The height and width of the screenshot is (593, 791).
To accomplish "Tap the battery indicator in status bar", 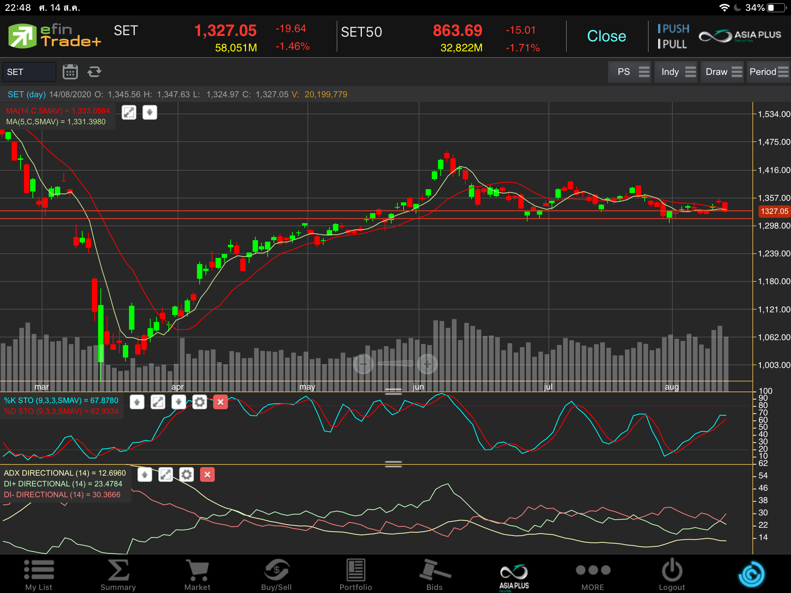I will (x=776, y=8).
